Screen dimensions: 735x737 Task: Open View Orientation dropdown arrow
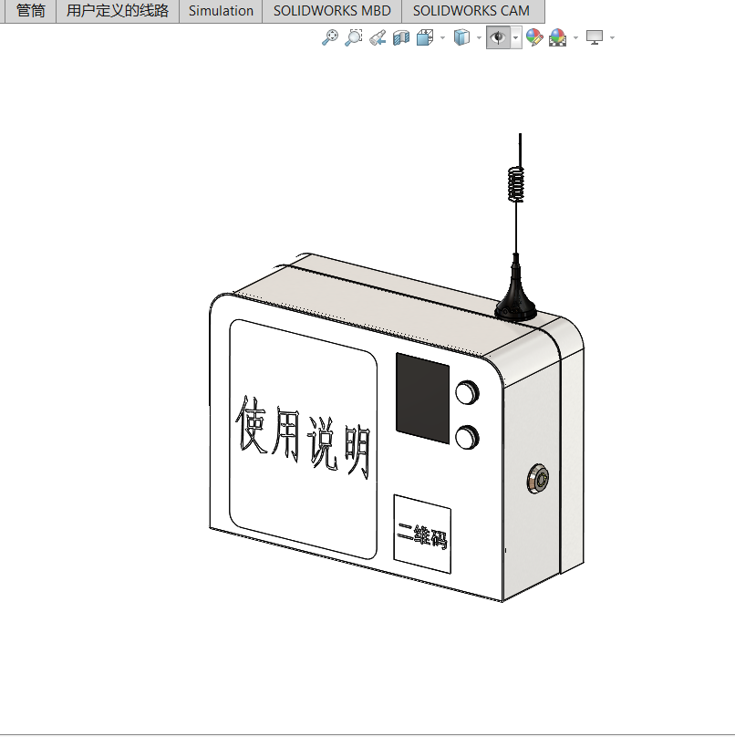[x=442, y=37]
